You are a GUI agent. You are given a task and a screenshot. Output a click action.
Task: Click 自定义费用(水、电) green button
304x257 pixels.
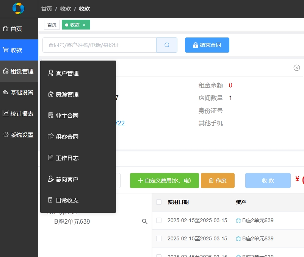[x=164, y=181]
